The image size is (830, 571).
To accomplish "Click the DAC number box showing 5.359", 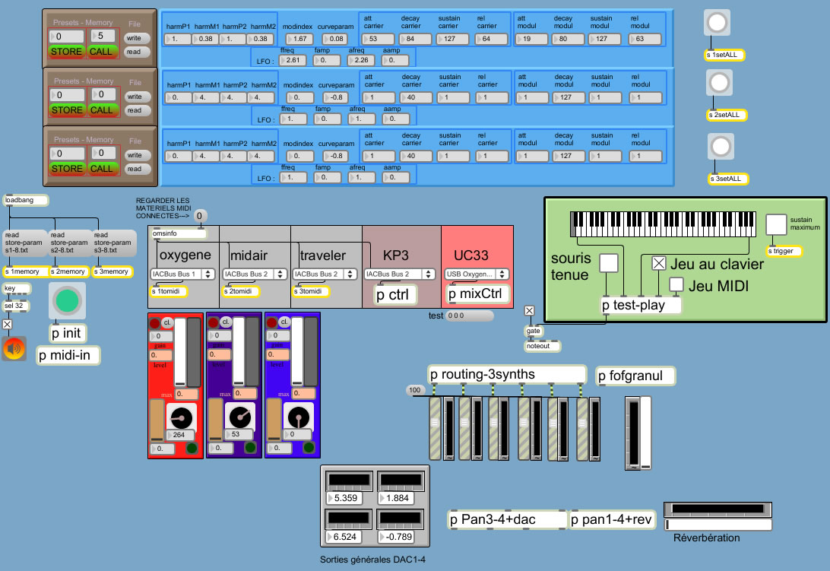I will click(x=345, y=499).
